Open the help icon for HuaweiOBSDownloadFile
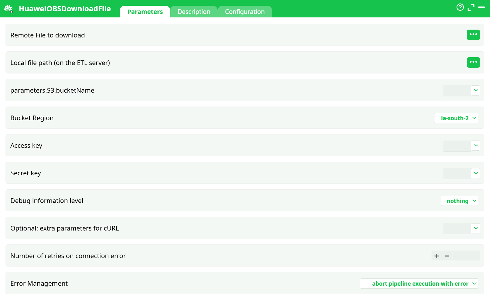The image size is (490, 297). coord(460,7)
